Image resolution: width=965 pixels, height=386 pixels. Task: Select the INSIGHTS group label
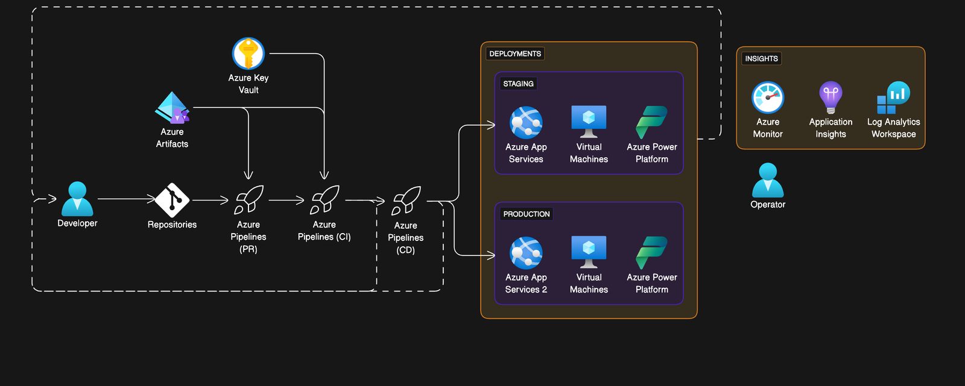pyautogui.click(x=761, y=58)
